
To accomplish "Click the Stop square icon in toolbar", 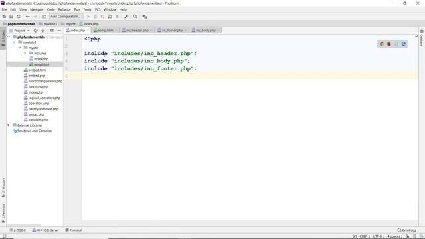I will (117, 17).
